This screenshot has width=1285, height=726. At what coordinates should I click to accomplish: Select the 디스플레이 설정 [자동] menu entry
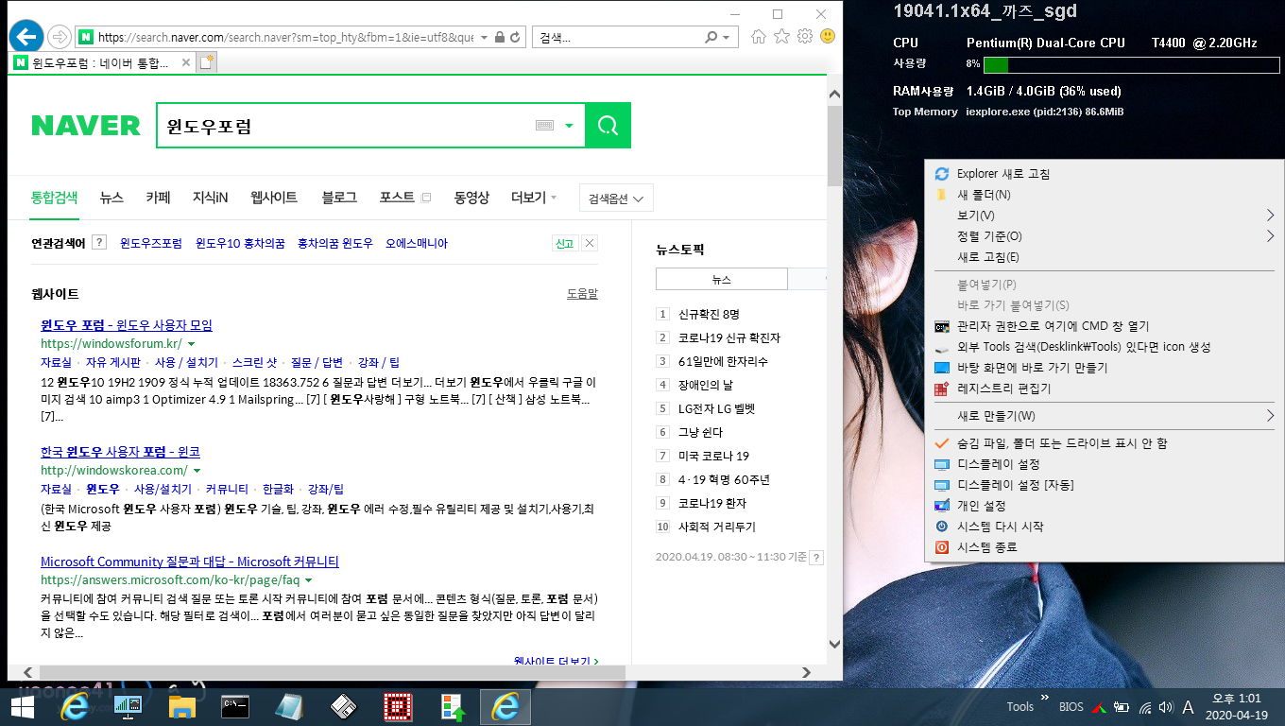[x=1102, y=485]
